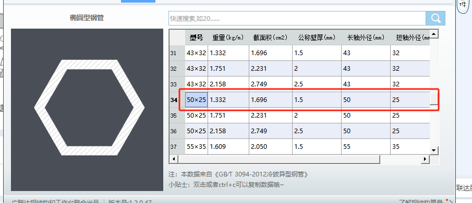Select the 50×25 cell in row 34

coord(196,100)
